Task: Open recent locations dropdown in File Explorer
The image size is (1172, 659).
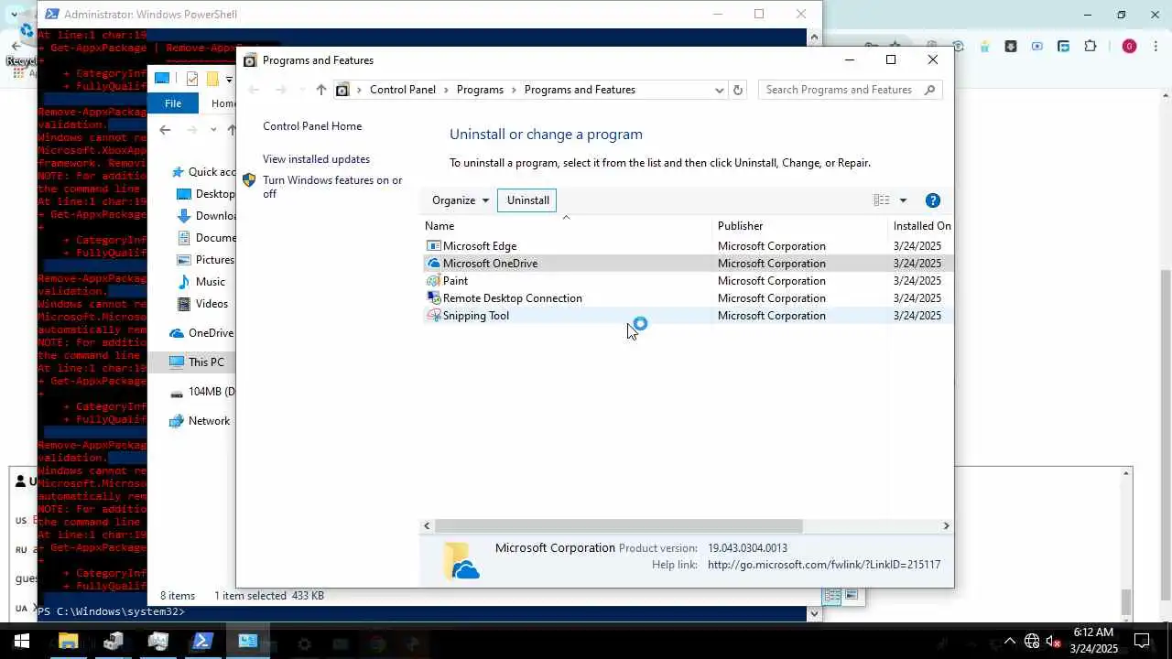Action: pyautogui.click(x=213, y=130)
